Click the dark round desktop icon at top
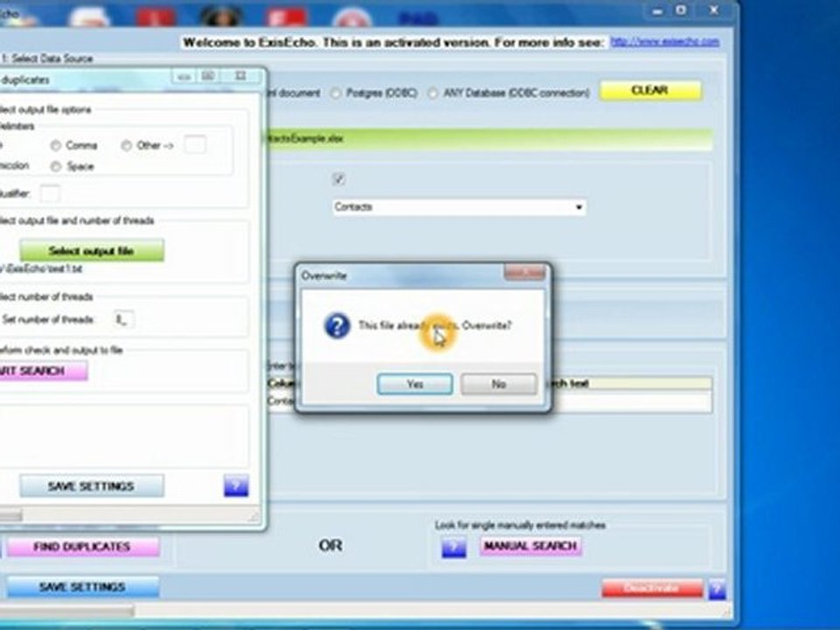This screenshot has width=840, height=630. [220, 17]
